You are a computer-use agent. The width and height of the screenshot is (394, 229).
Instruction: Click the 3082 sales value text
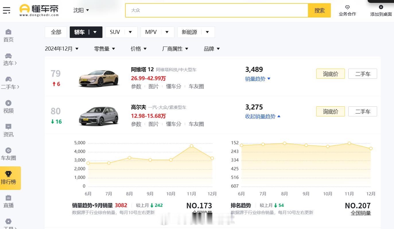click(x=121, y=205)
